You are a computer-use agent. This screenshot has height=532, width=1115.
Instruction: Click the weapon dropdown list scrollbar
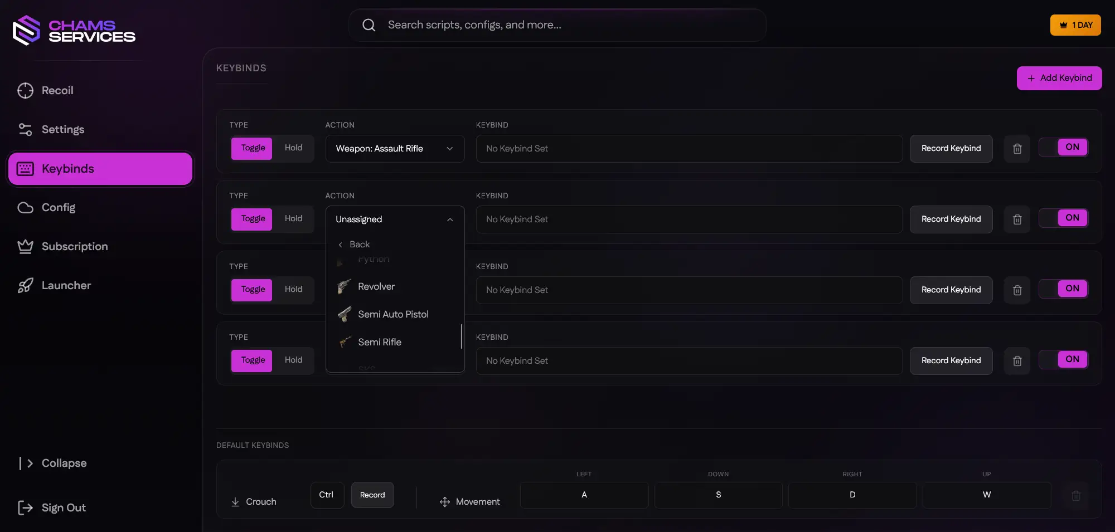click(x=462, y=336)
